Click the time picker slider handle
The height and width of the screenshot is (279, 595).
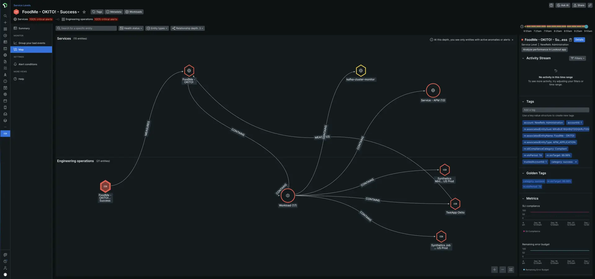pos(586,27)
